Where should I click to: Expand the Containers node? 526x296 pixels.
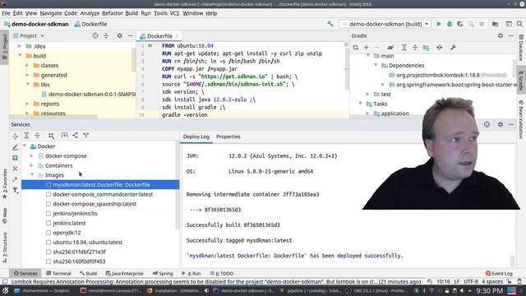point(32,165)
